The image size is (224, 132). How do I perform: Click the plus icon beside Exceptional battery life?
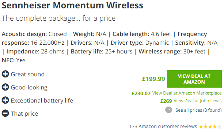[x=5, y=100]
